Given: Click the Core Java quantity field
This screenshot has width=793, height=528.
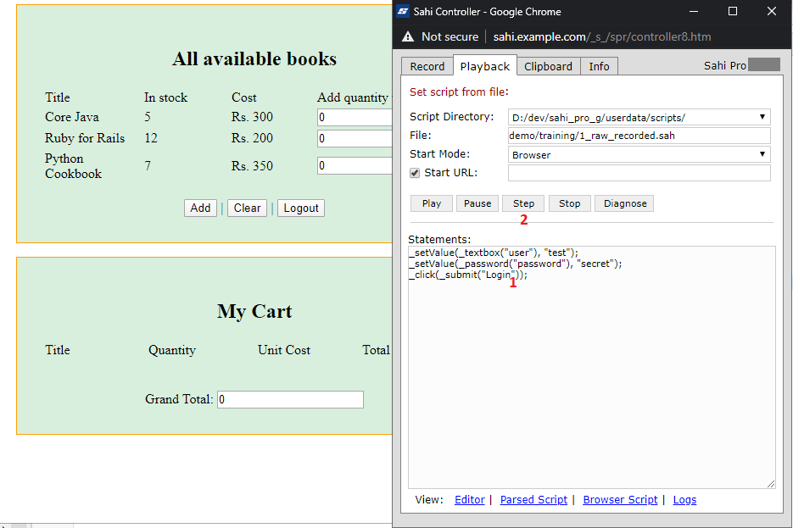Looking at the screenshot, I should coord(355,118).
